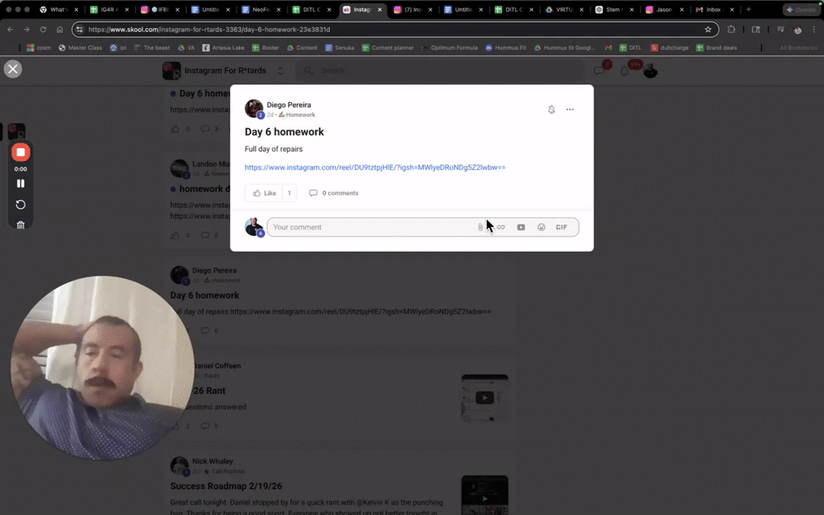Open a new browser tab
Image resolution: width=824 pixels, height=515 pixels.
click(748, 10)
